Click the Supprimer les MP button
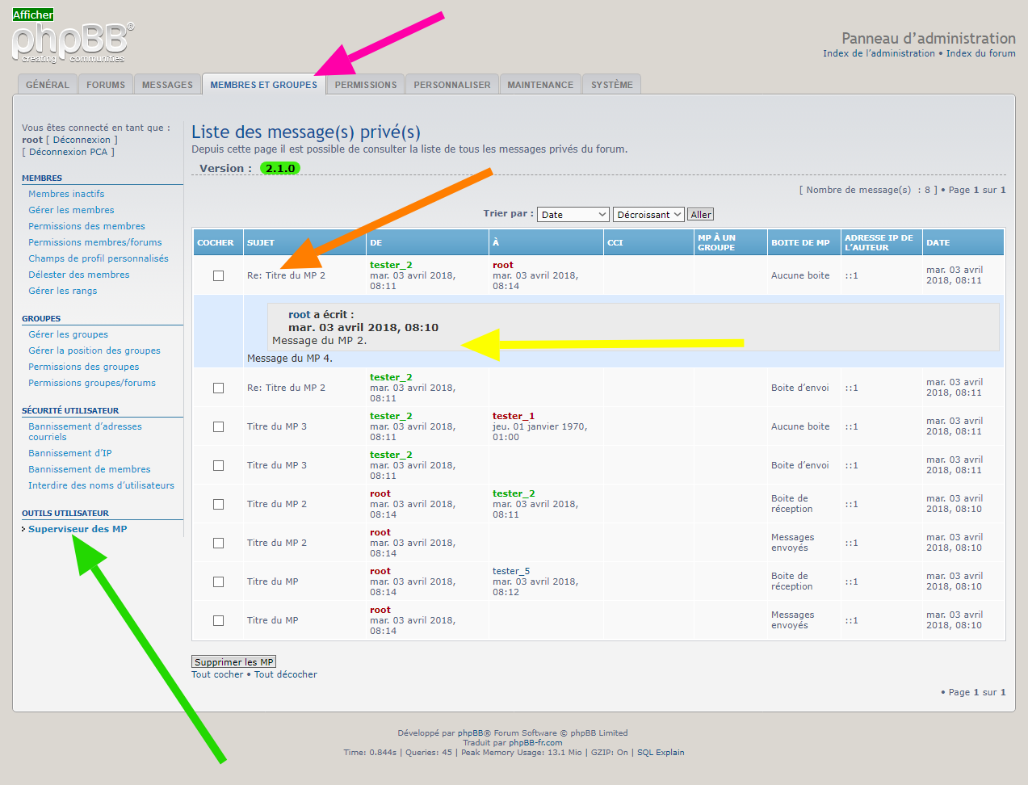The image size is (1028, 785). (x=233, y=662)
